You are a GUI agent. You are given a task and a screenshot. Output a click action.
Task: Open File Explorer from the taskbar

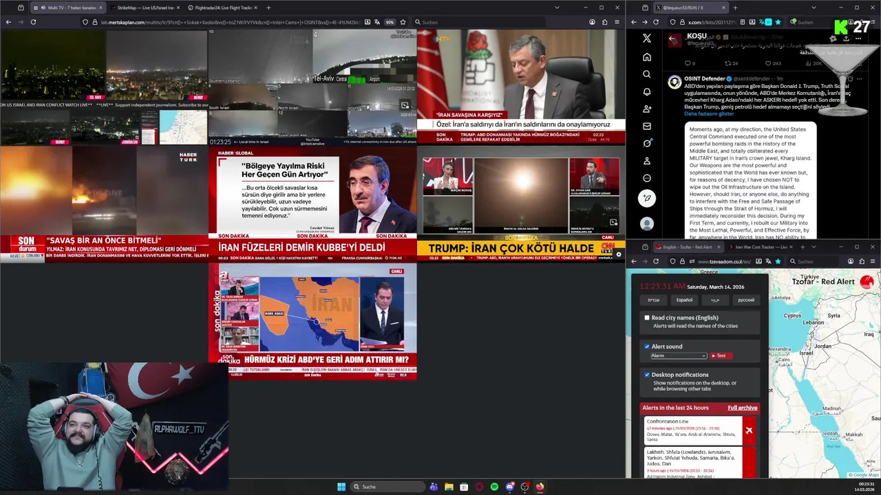coord(449,487)
